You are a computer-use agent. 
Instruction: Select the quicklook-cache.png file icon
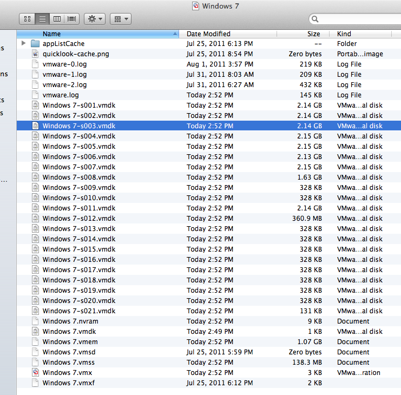(x=35, y=54)
